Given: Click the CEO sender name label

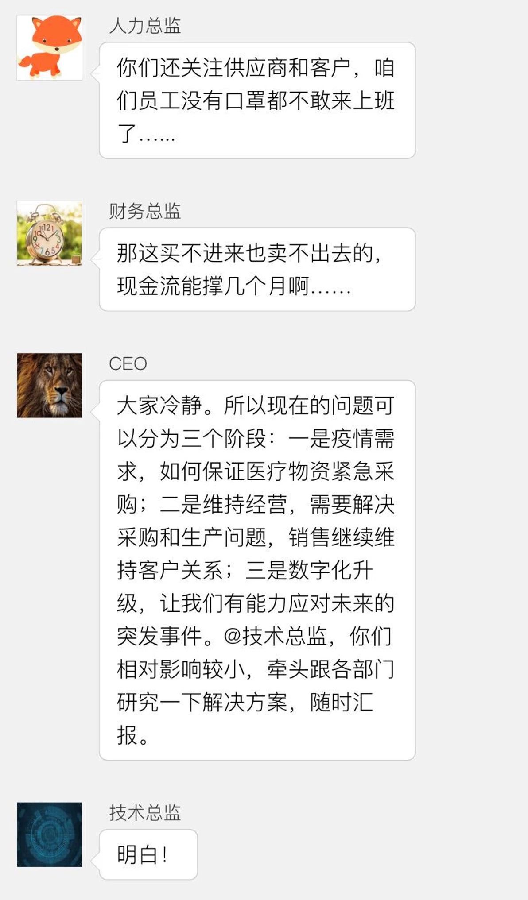Looking at the screenshot, I should 128,364.
